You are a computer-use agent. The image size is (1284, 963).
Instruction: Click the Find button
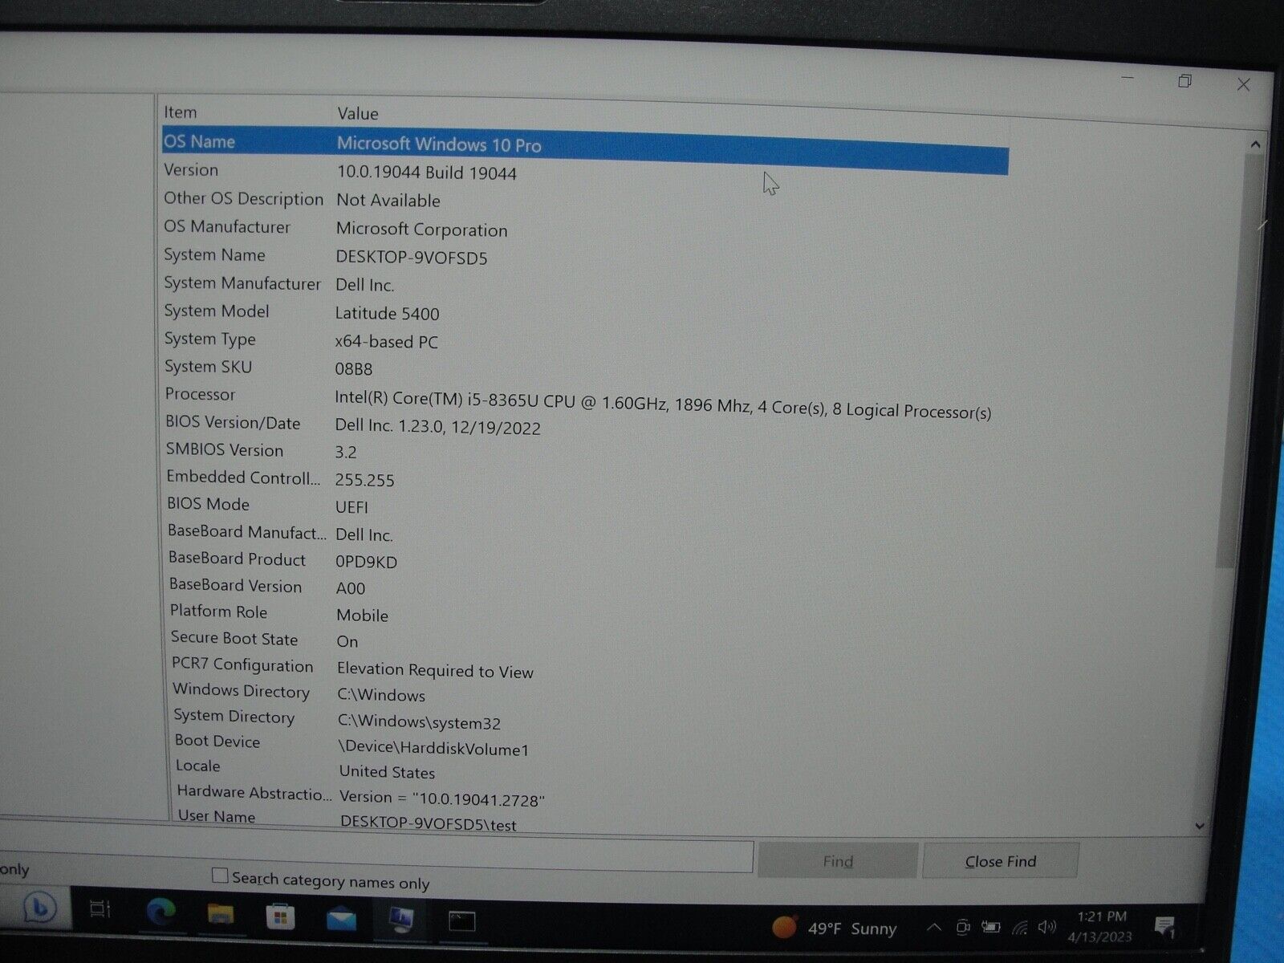[837, 861]
